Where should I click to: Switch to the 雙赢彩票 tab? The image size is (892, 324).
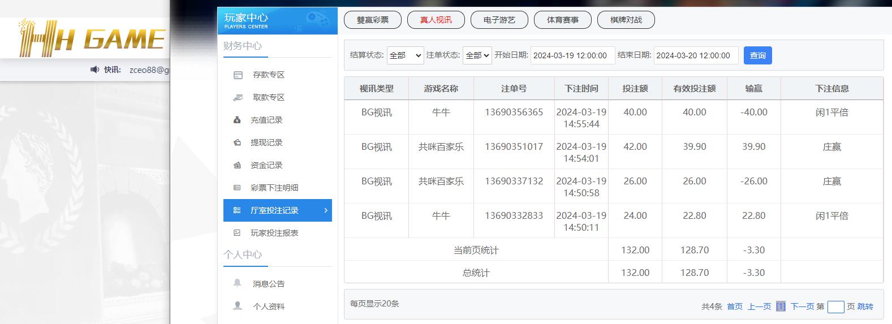pos(373,20)
